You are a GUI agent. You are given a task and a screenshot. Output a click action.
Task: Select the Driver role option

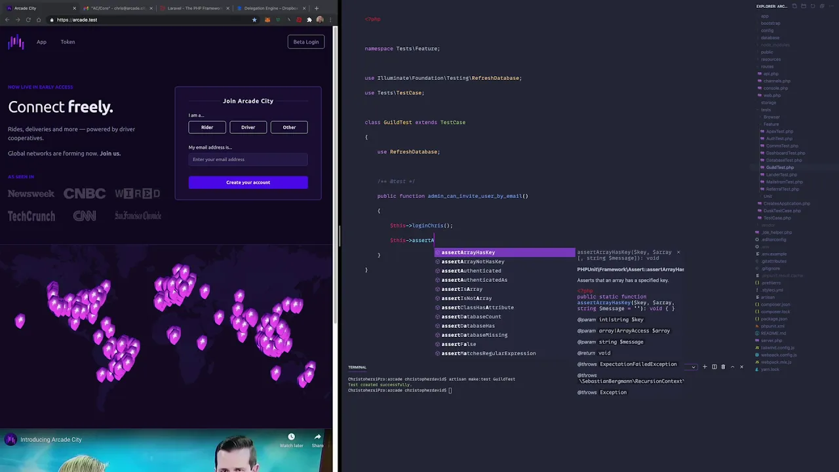[x=248, y=127]
